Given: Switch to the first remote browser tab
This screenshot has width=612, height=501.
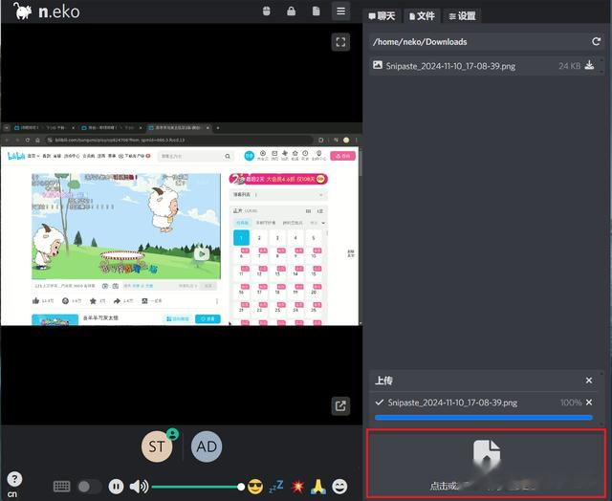Looking at the screenshot, I should (x=44, y=127).
